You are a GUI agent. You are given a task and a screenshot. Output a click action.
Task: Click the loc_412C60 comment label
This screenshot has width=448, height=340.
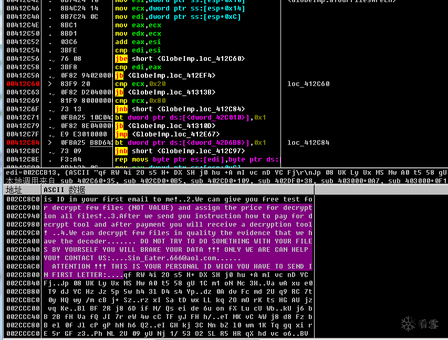[x=308, y=84]
